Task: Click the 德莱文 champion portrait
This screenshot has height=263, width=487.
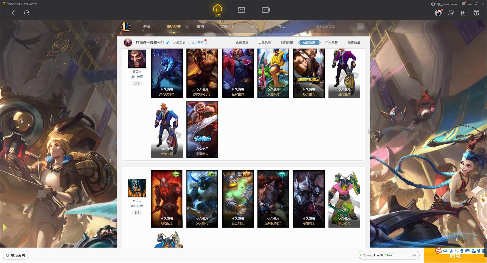Action: pos(137,58)
